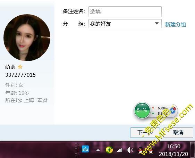Click the QQ number 3372777015

tap(20, 75)
